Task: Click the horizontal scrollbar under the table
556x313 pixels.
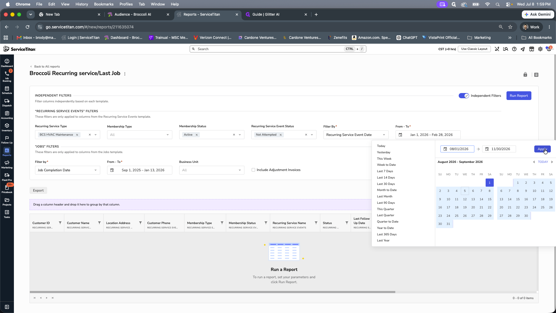Action: coord(212,292)
